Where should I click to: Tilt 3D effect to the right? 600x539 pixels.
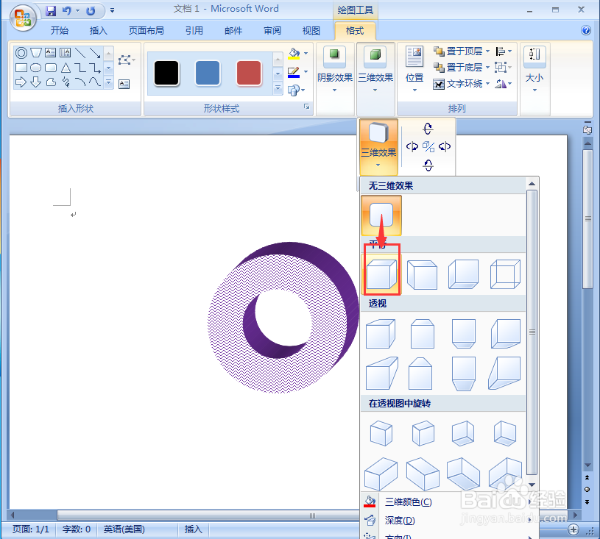tap(444, 146)
